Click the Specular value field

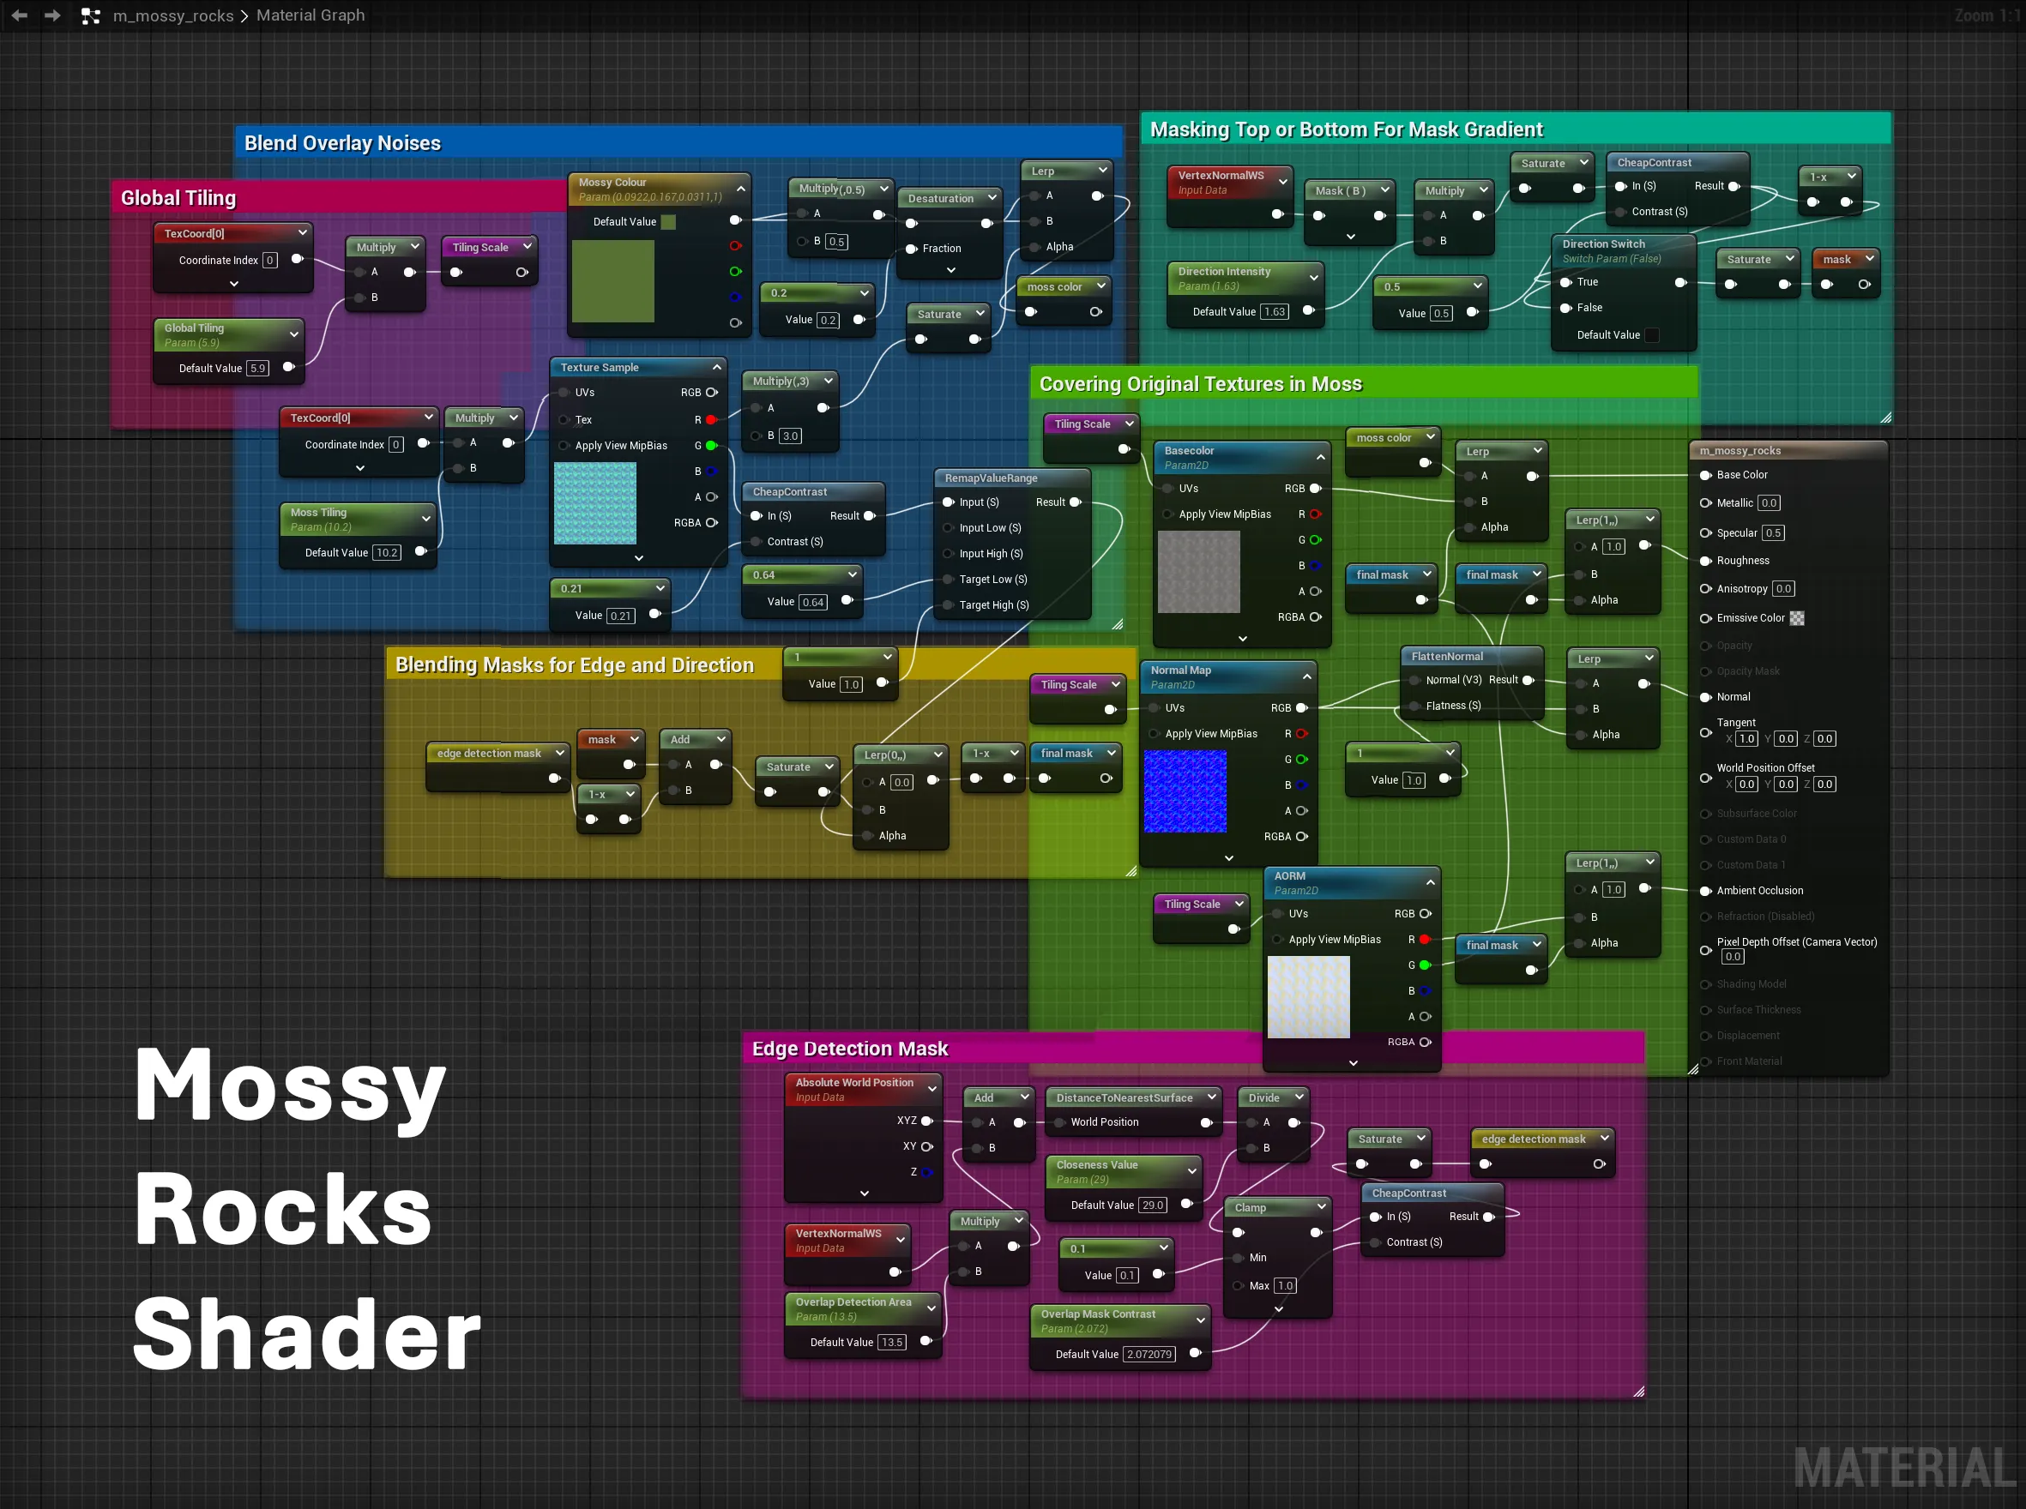coord(1773,532)
